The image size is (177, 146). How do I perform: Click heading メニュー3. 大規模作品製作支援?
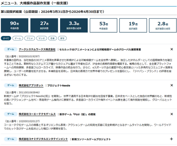coord(34,3)
